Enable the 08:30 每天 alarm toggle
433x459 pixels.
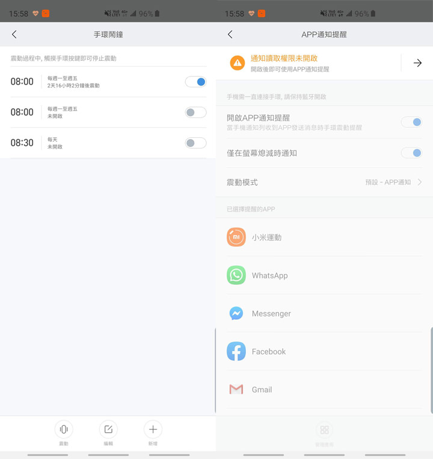pyautogui.click(x=195, y=143)
